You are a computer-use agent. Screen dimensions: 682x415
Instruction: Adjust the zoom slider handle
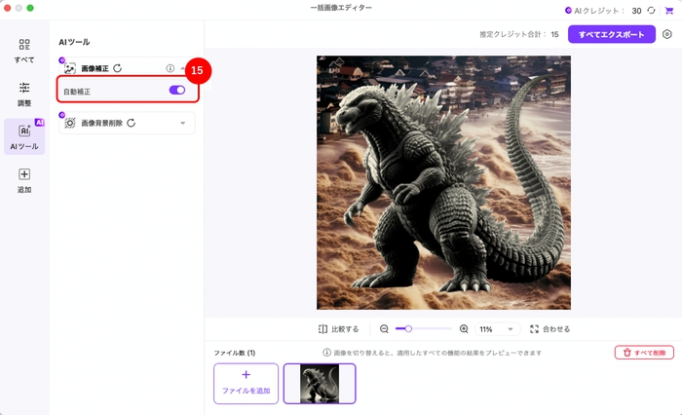click(408, 329)
